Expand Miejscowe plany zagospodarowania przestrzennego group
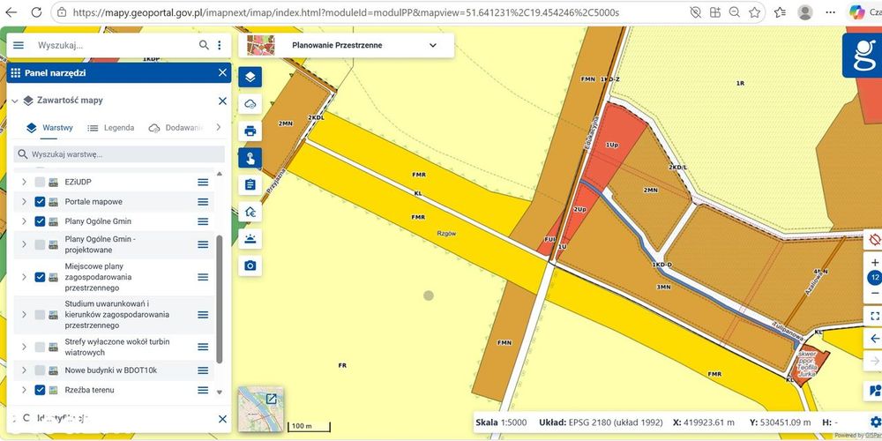Viewport: 882px width, 441px height. point(24,277)
